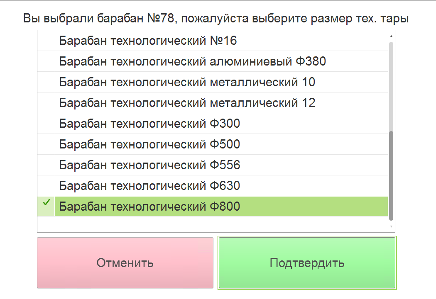Click the prompt text about барабан №78
The image size is (436, 299).
tap(216, 18)
